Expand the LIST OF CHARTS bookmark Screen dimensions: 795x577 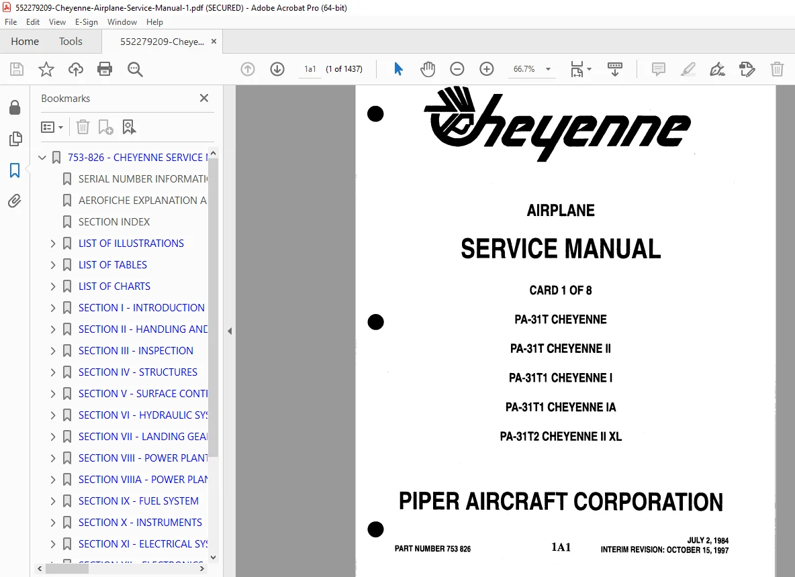53,286
